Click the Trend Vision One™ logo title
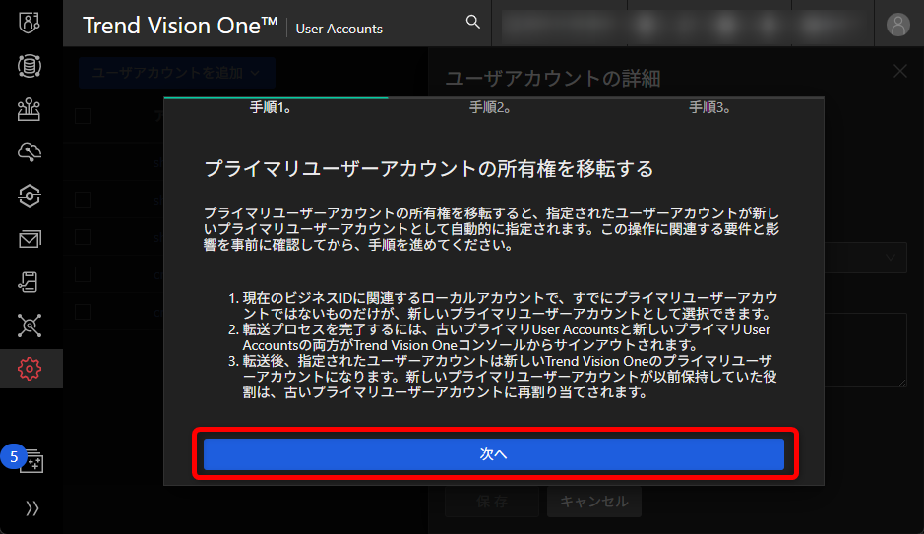924x534 pixels. click(x=180, y=26)
